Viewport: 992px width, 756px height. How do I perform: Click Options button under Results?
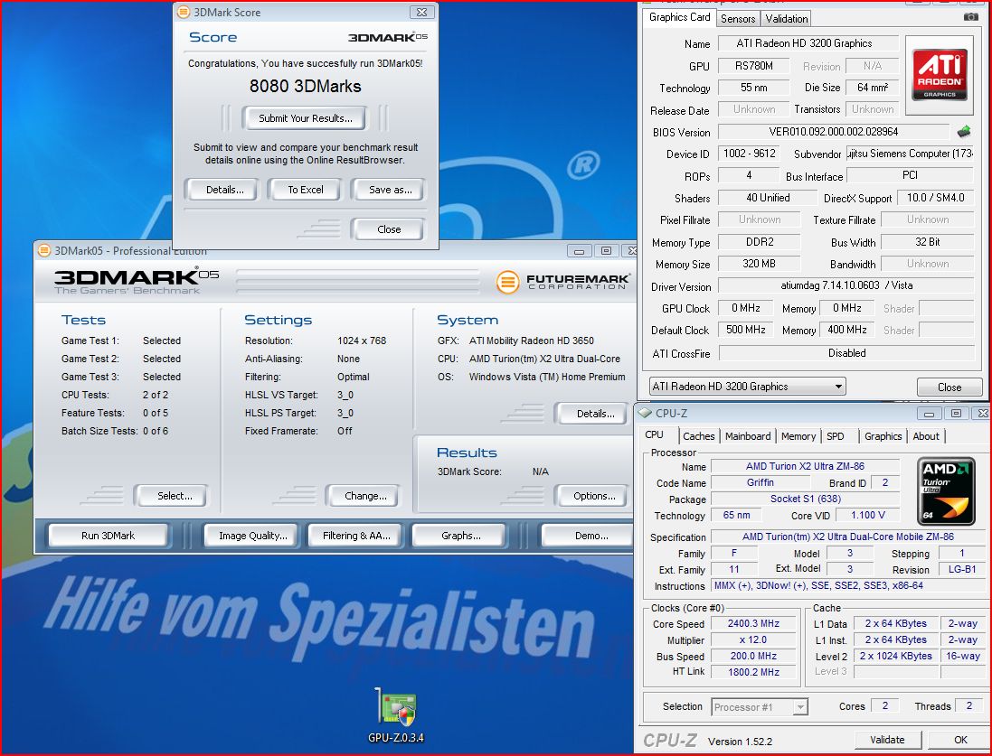click(593, 496)
